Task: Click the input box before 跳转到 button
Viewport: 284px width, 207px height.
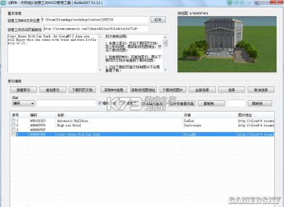Action: pos(236,103)
